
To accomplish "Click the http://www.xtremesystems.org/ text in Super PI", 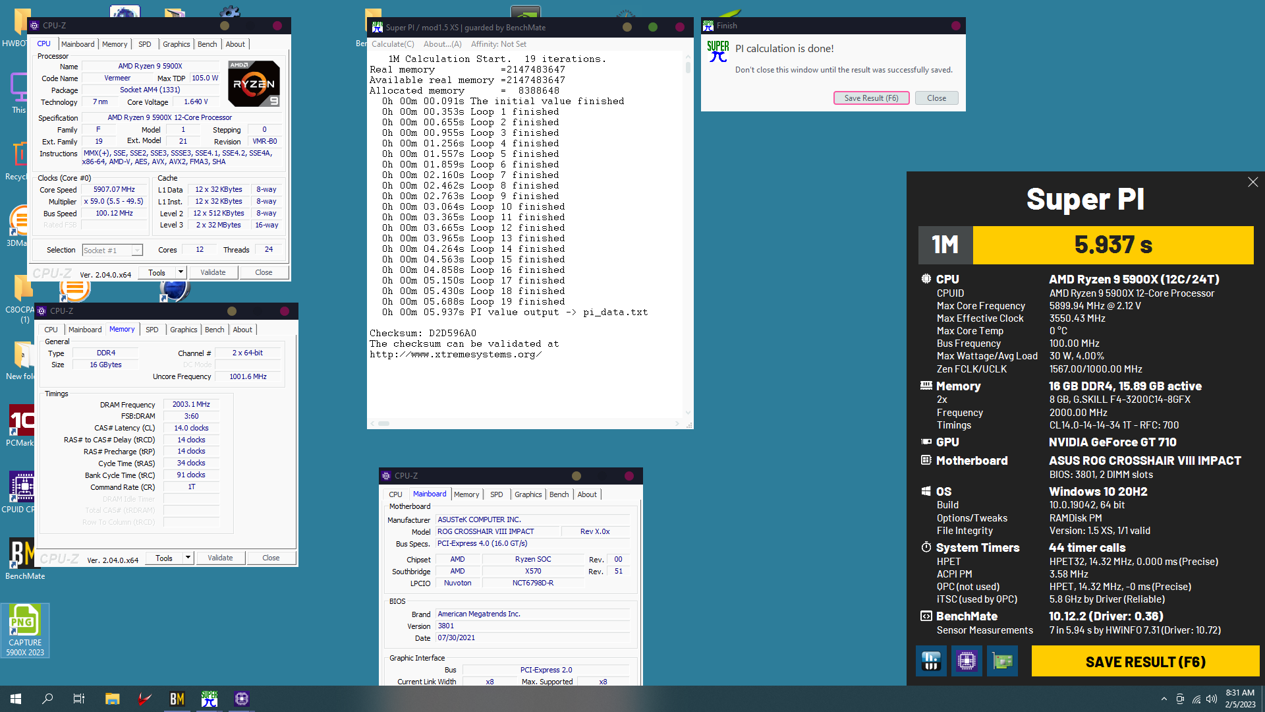I will [x=455, y=354].
